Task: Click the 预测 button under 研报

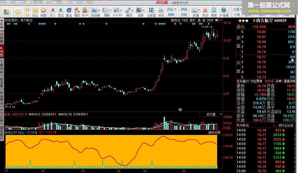Action: 184,15
